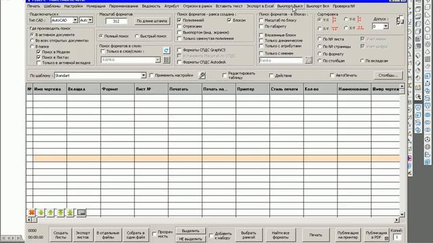Click the green move to bottom arrow
433x243 pixels.
tap(70, 213)
